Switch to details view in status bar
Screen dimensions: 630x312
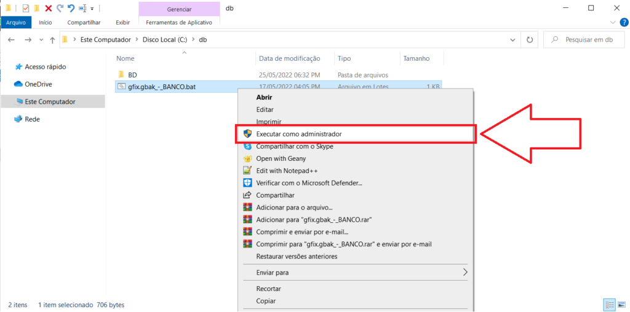click(x=610, y=305)
